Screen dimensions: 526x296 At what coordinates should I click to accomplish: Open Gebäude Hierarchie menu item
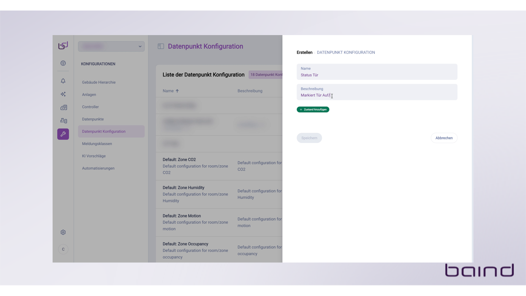[99, 82]
